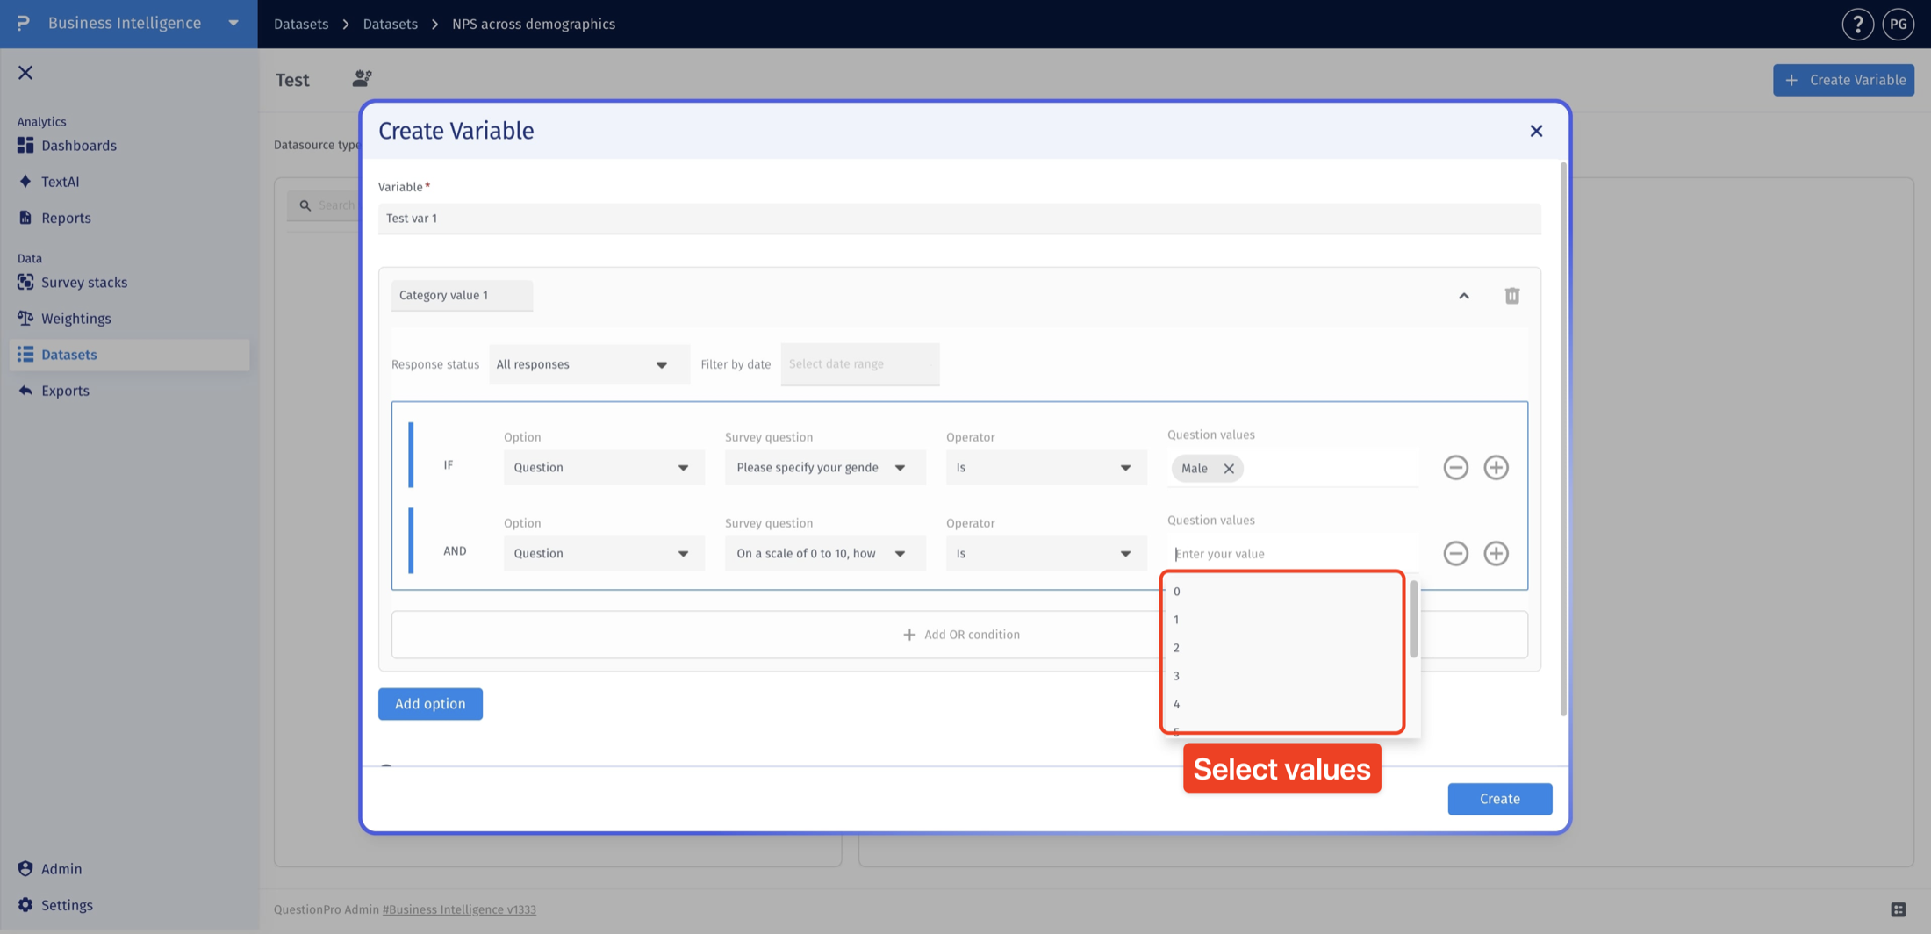Click the Add option button
1931x934 pixels.
point(430,704)
